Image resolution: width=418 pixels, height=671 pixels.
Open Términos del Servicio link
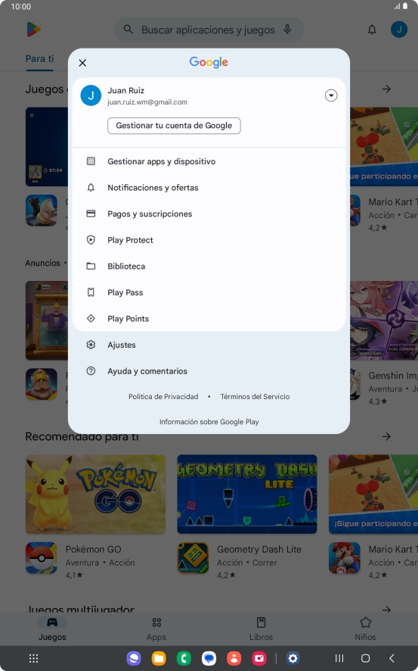pos(255,397)
